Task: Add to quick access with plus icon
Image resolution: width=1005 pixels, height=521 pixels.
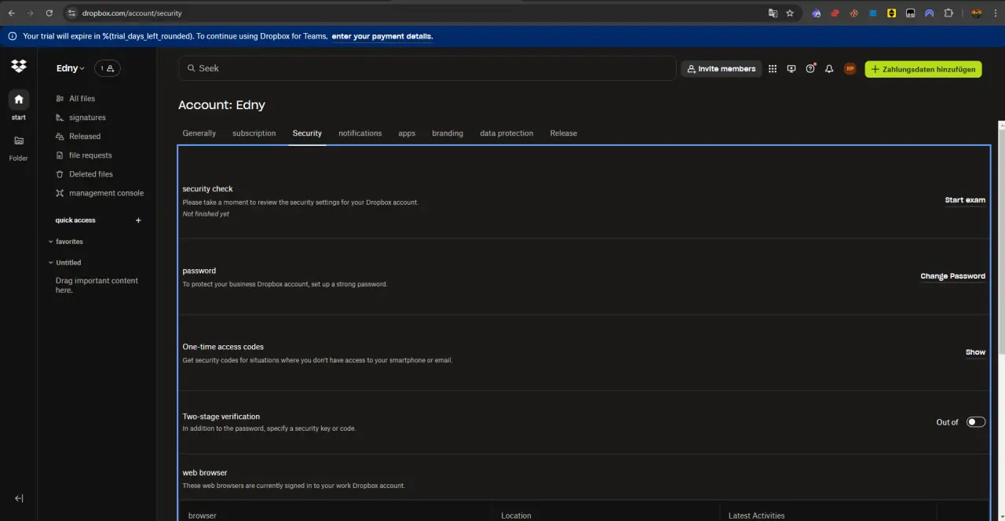Action: point(138,220)
